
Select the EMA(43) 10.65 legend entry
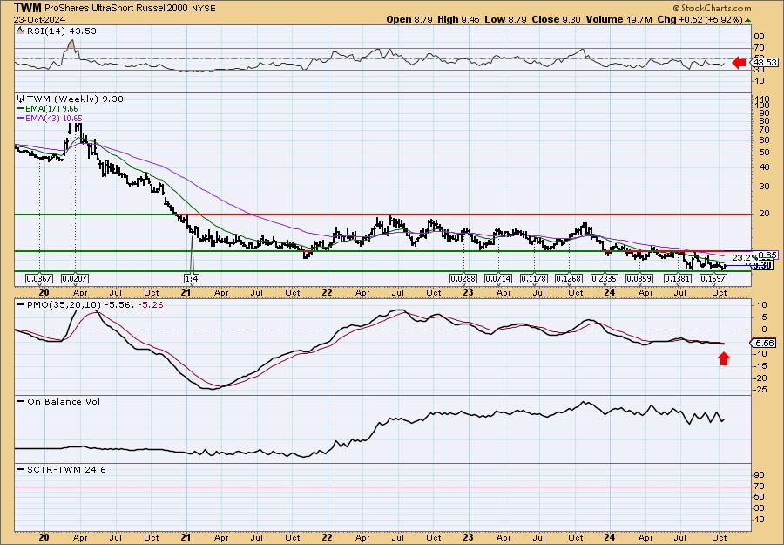point(49,118)
